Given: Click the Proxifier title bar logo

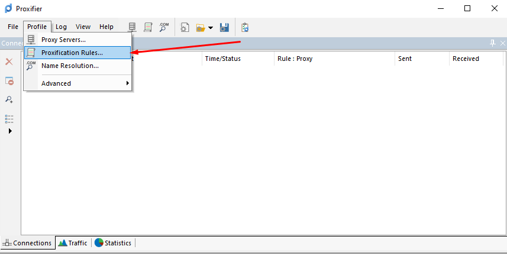Looking at the screenshot, I should (8, 8).
